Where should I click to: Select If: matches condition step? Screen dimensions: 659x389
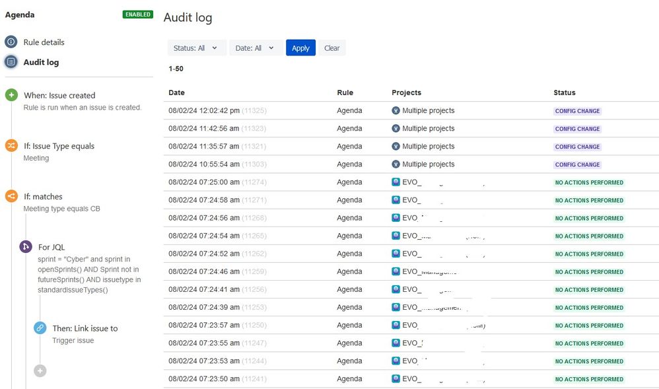click(44, 196)
